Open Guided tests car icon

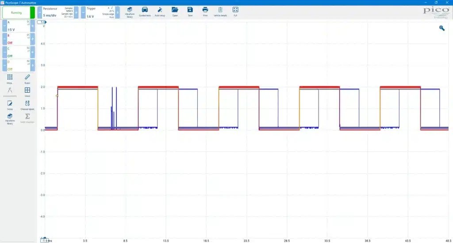[x=145, y=12]
